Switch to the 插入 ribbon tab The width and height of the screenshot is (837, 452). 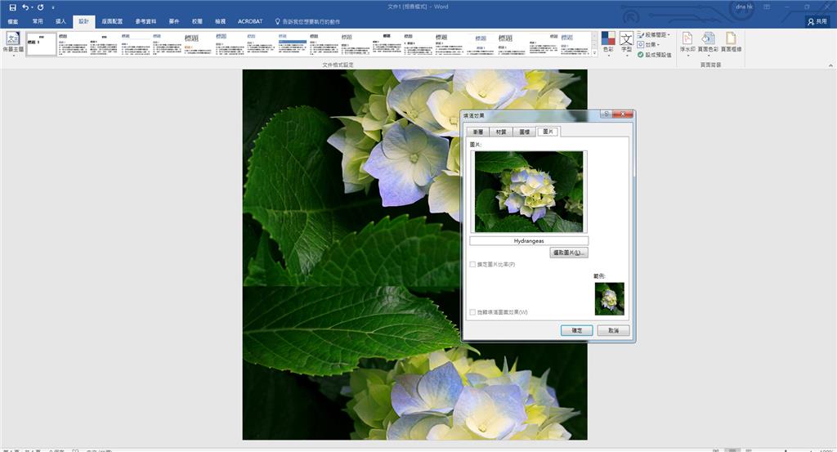coord(60,21)
